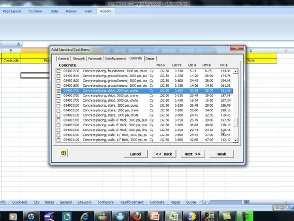Open the General tab in dialog
This screenshot has width=294, height=221.
[64, 59]
